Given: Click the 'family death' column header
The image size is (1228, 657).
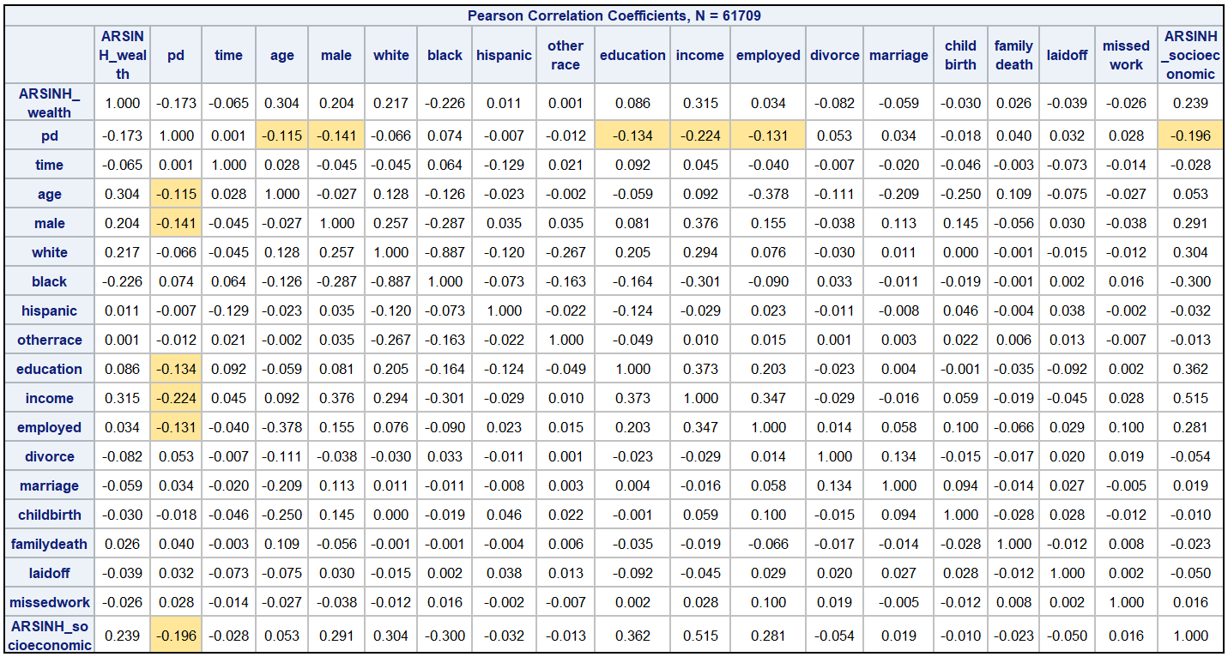Looking at the screenshot, I should (x=1013, y=55).
